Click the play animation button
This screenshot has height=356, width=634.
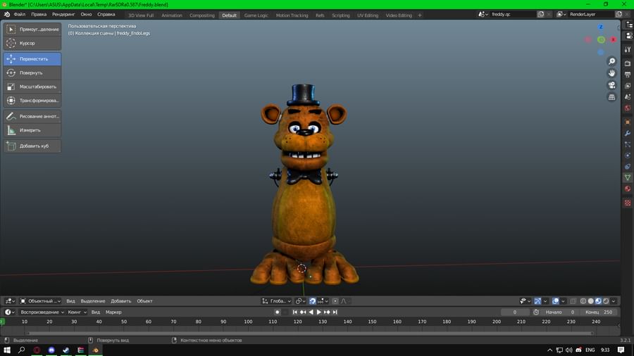click(318, 312)
